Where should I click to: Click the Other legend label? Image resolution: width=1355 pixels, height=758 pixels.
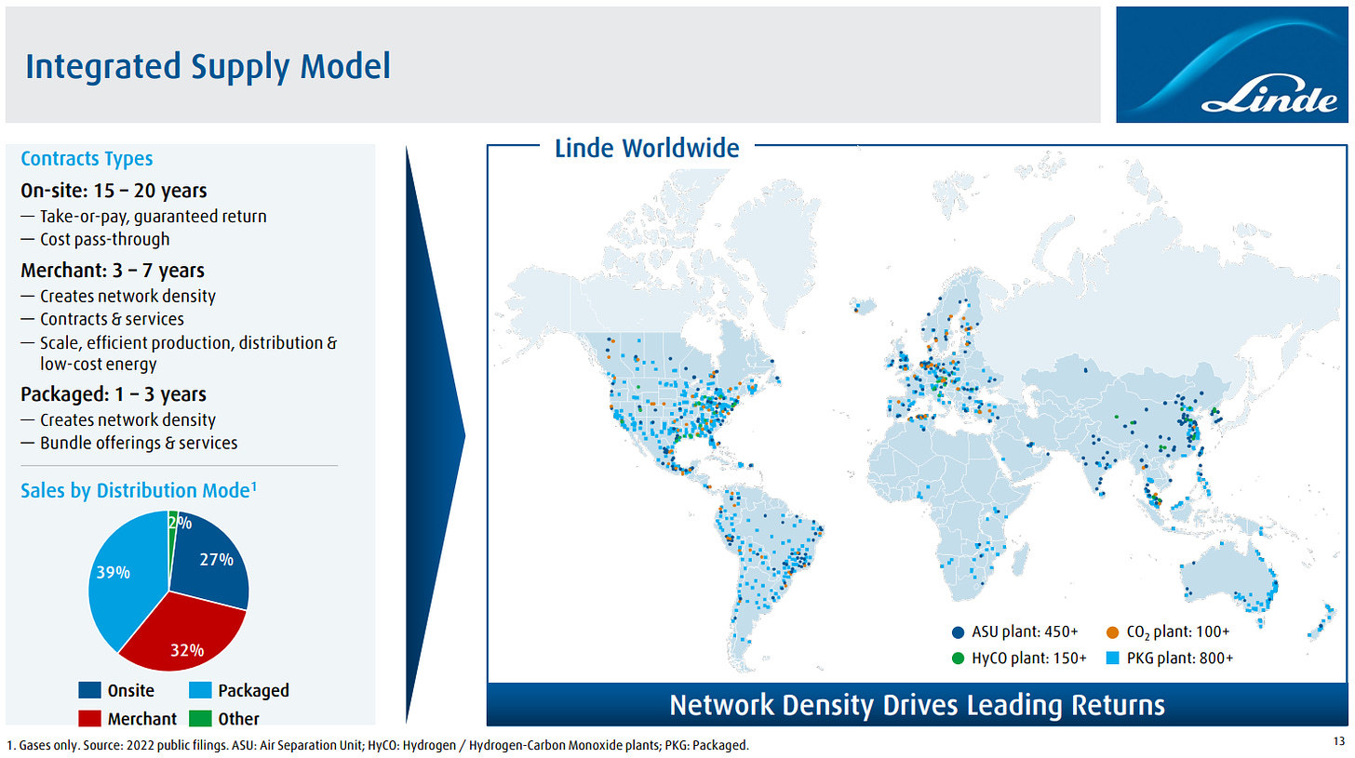pyautogui.click(x=239, y=718)
